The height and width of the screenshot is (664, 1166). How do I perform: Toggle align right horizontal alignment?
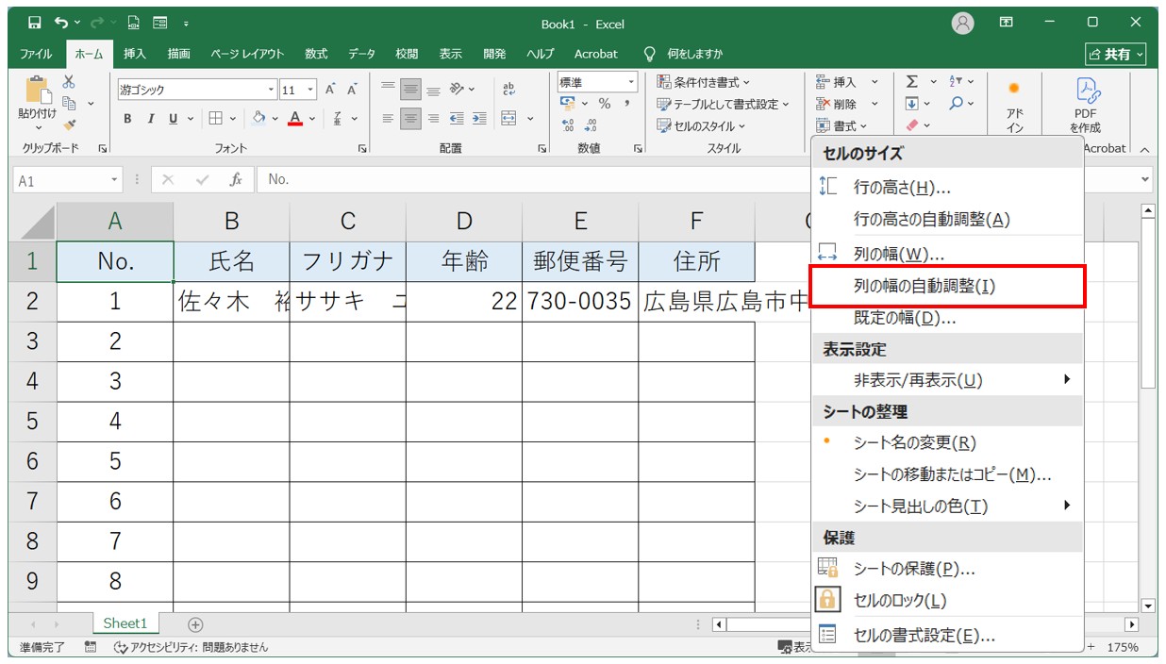click(433, 119)
